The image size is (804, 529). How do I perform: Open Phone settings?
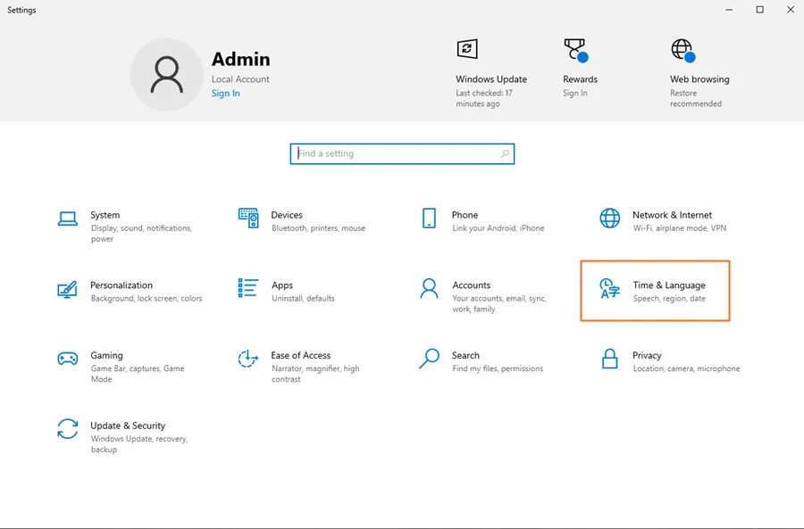point(465,221)
